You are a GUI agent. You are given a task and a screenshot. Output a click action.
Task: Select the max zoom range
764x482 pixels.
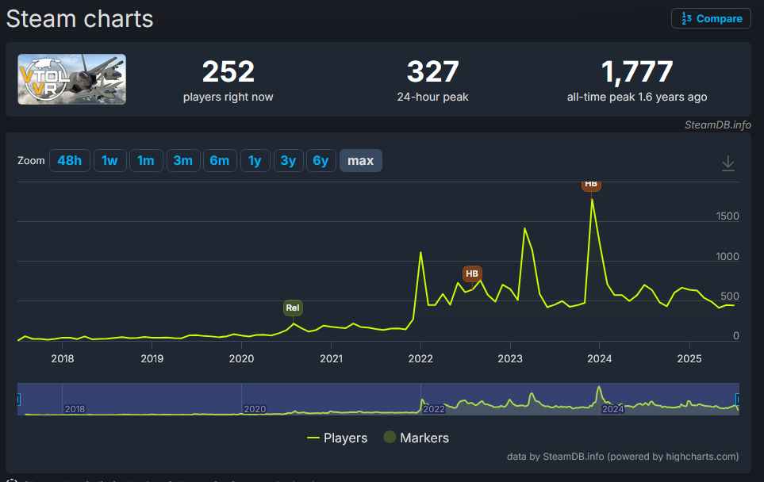[360, 161]
